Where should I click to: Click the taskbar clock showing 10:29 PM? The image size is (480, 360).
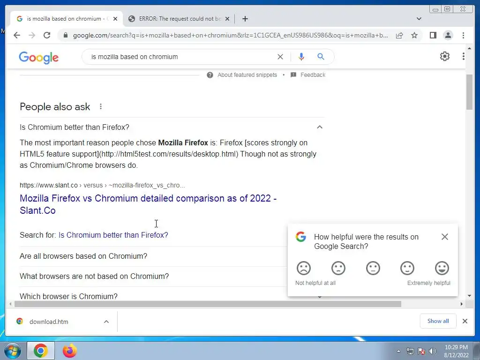click(456, 351)
